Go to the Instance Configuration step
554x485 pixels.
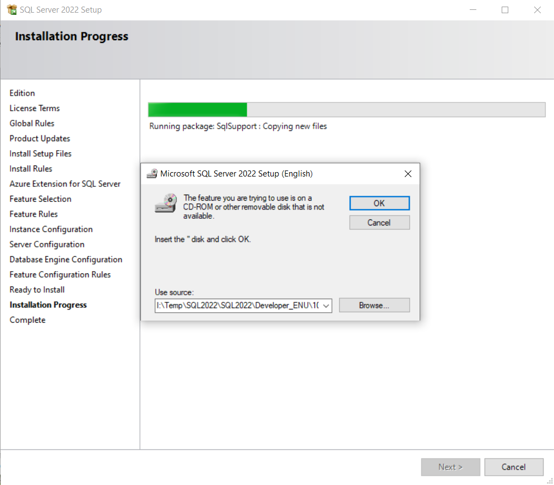(x=51, y=229)
